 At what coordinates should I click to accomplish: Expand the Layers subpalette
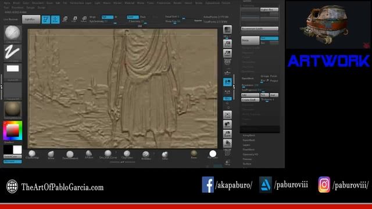246,145
